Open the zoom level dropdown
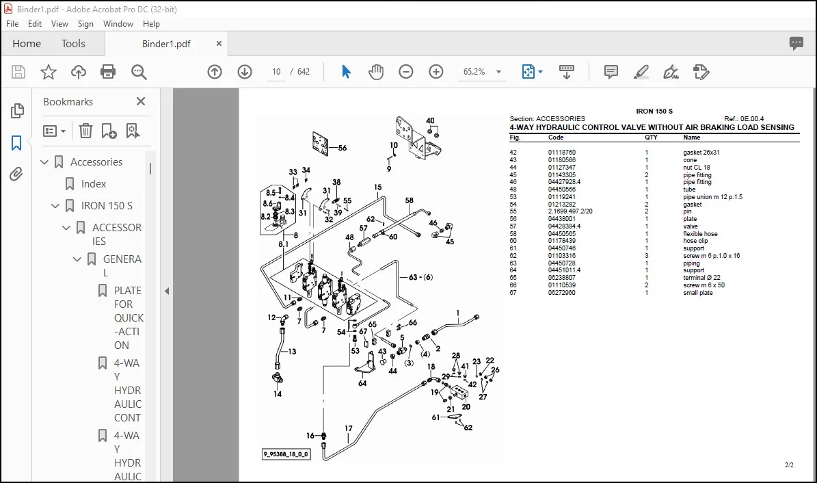 tap(498, 72)
